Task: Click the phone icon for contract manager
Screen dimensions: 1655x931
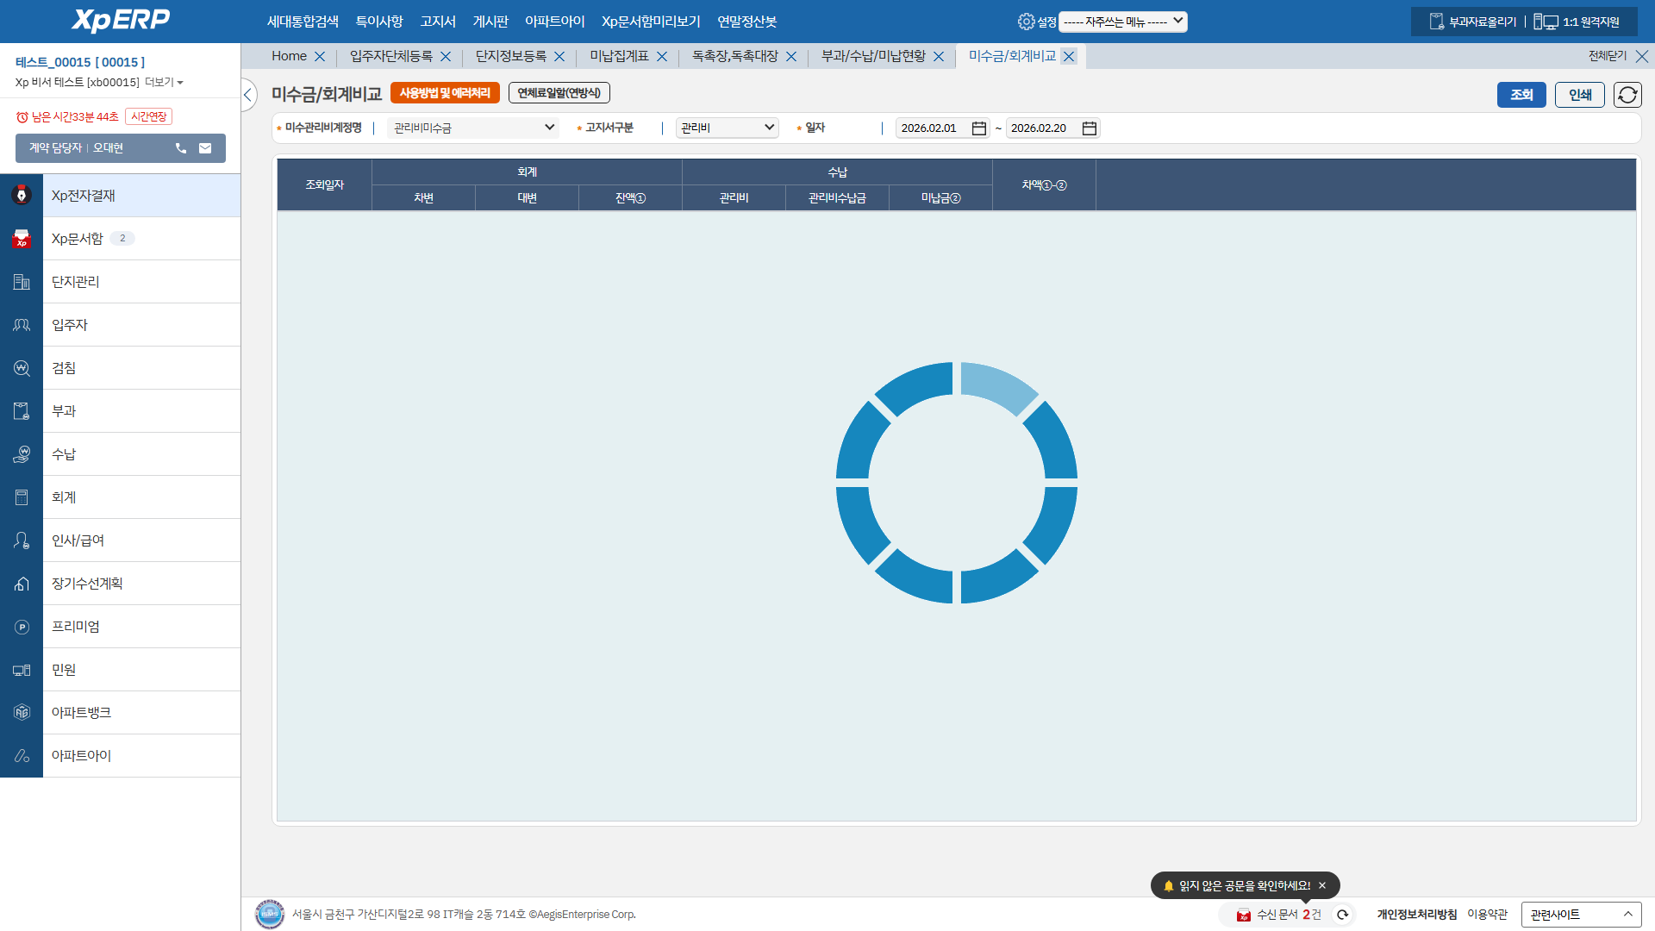Action: tap(181, 148)
